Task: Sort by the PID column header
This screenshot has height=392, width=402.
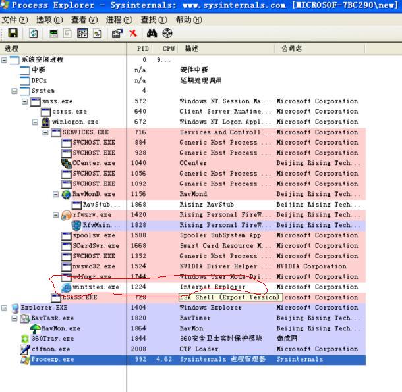Action: (140, 49)
